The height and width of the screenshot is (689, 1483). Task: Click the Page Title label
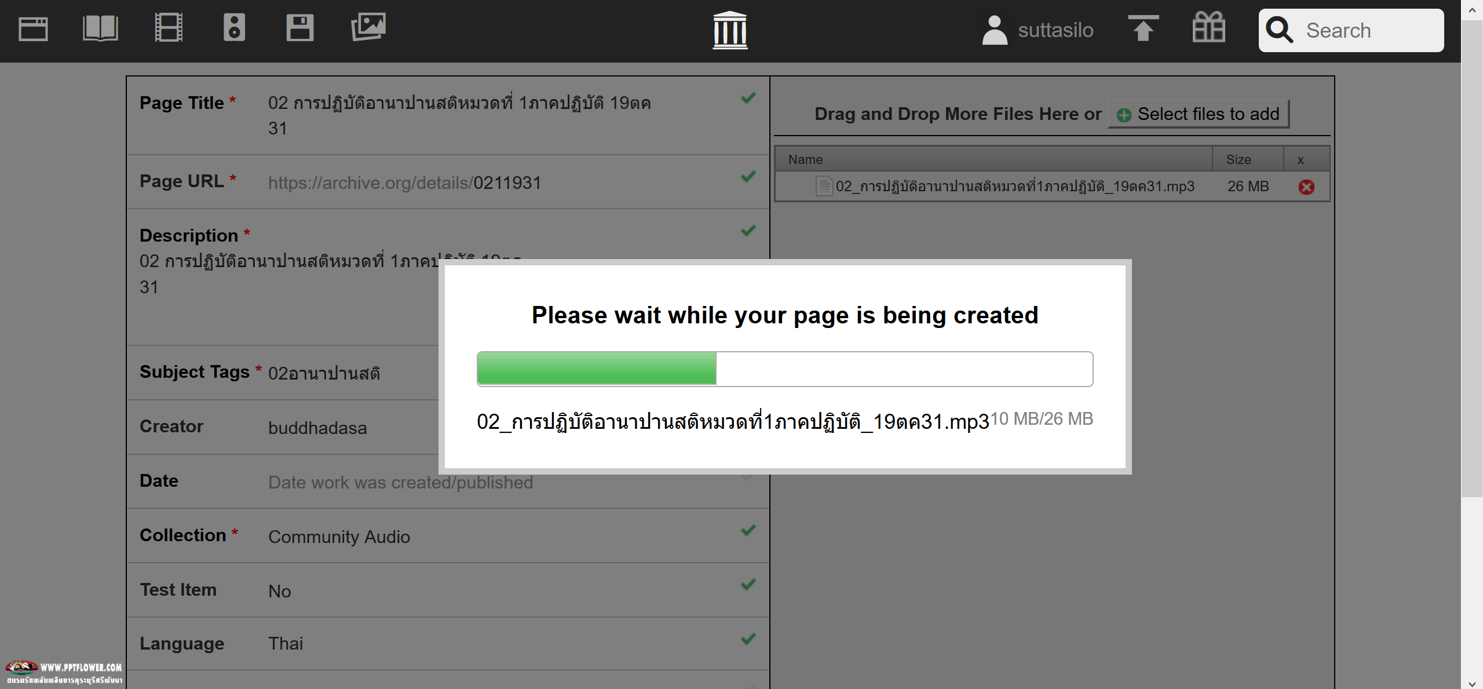pyautogui.click(x=181, y=103)
